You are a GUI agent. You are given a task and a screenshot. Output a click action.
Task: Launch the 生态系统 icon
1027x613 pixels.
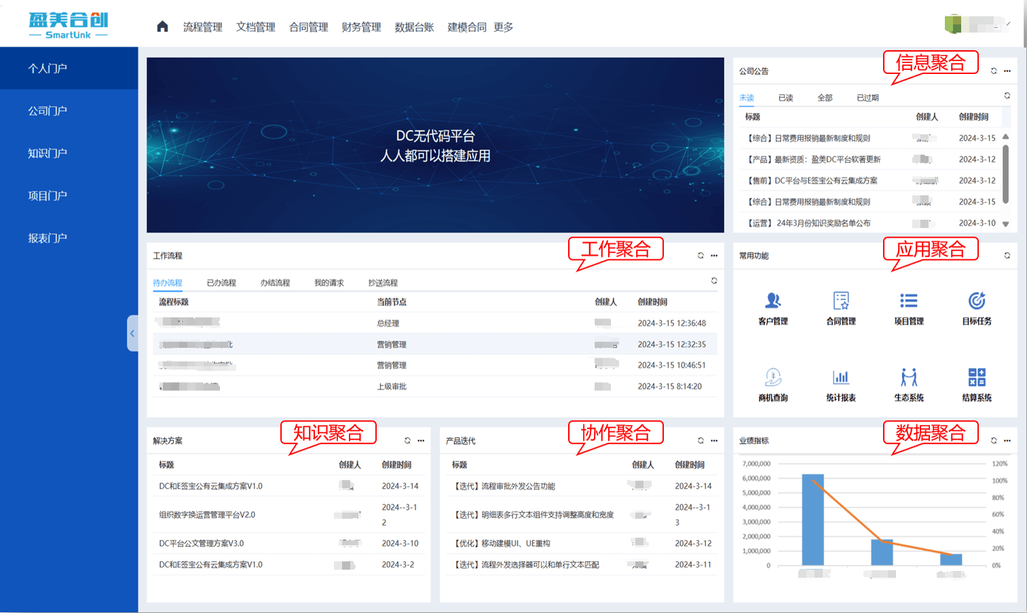point(908,377)
